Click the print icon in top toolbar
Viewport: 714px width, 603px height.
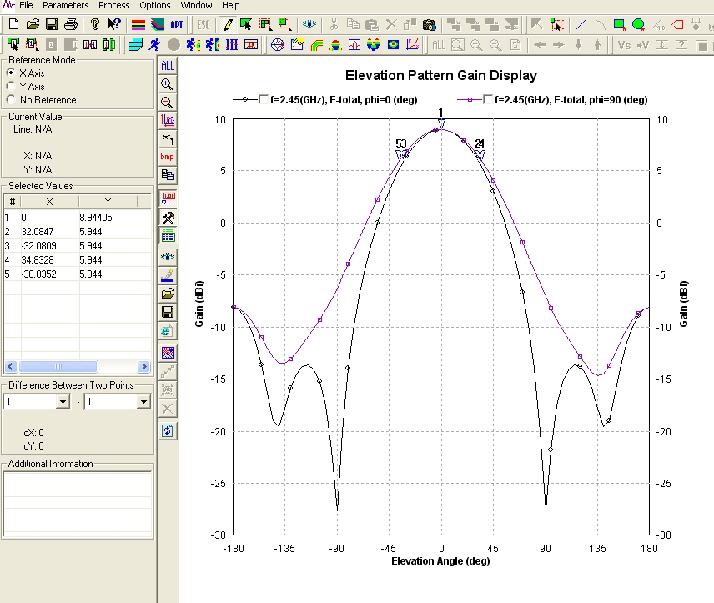pos(71,24)
